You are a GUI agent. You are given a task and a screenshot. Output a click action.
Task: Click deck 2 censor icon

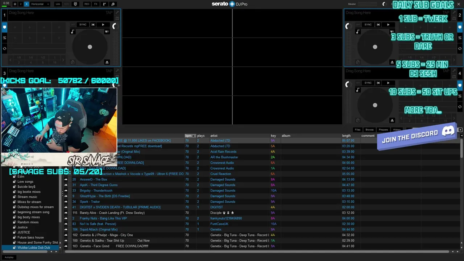358,62
